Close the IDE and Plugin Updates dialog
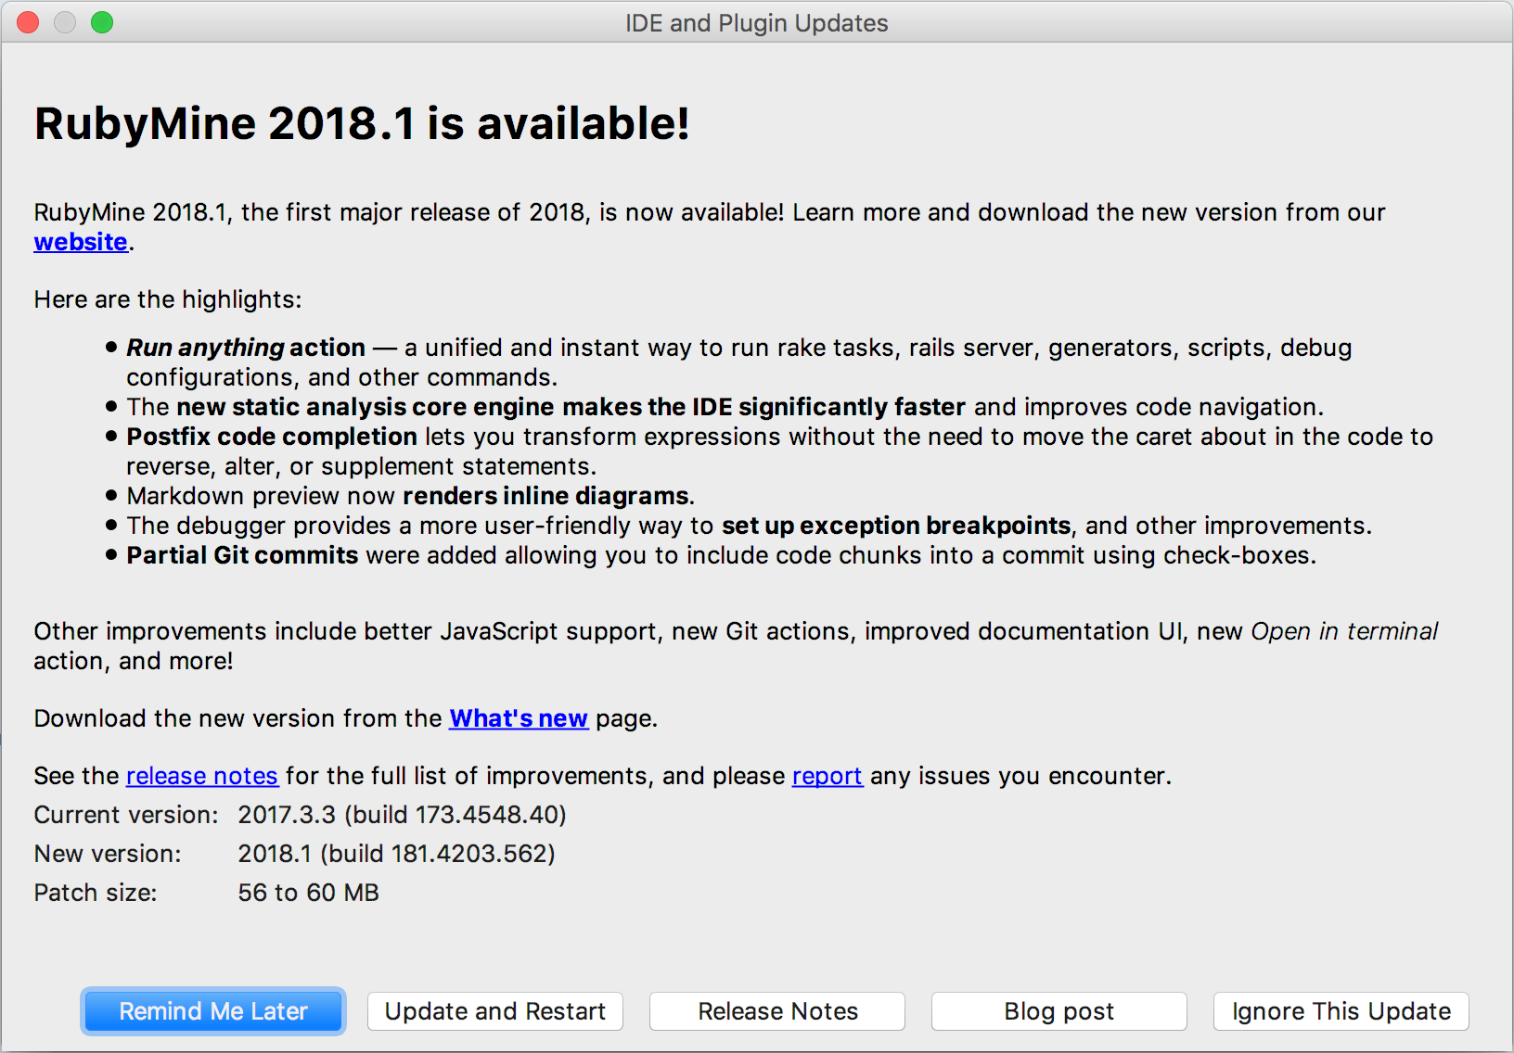This screenshot has width=1514, height=1053. [28, 22]
